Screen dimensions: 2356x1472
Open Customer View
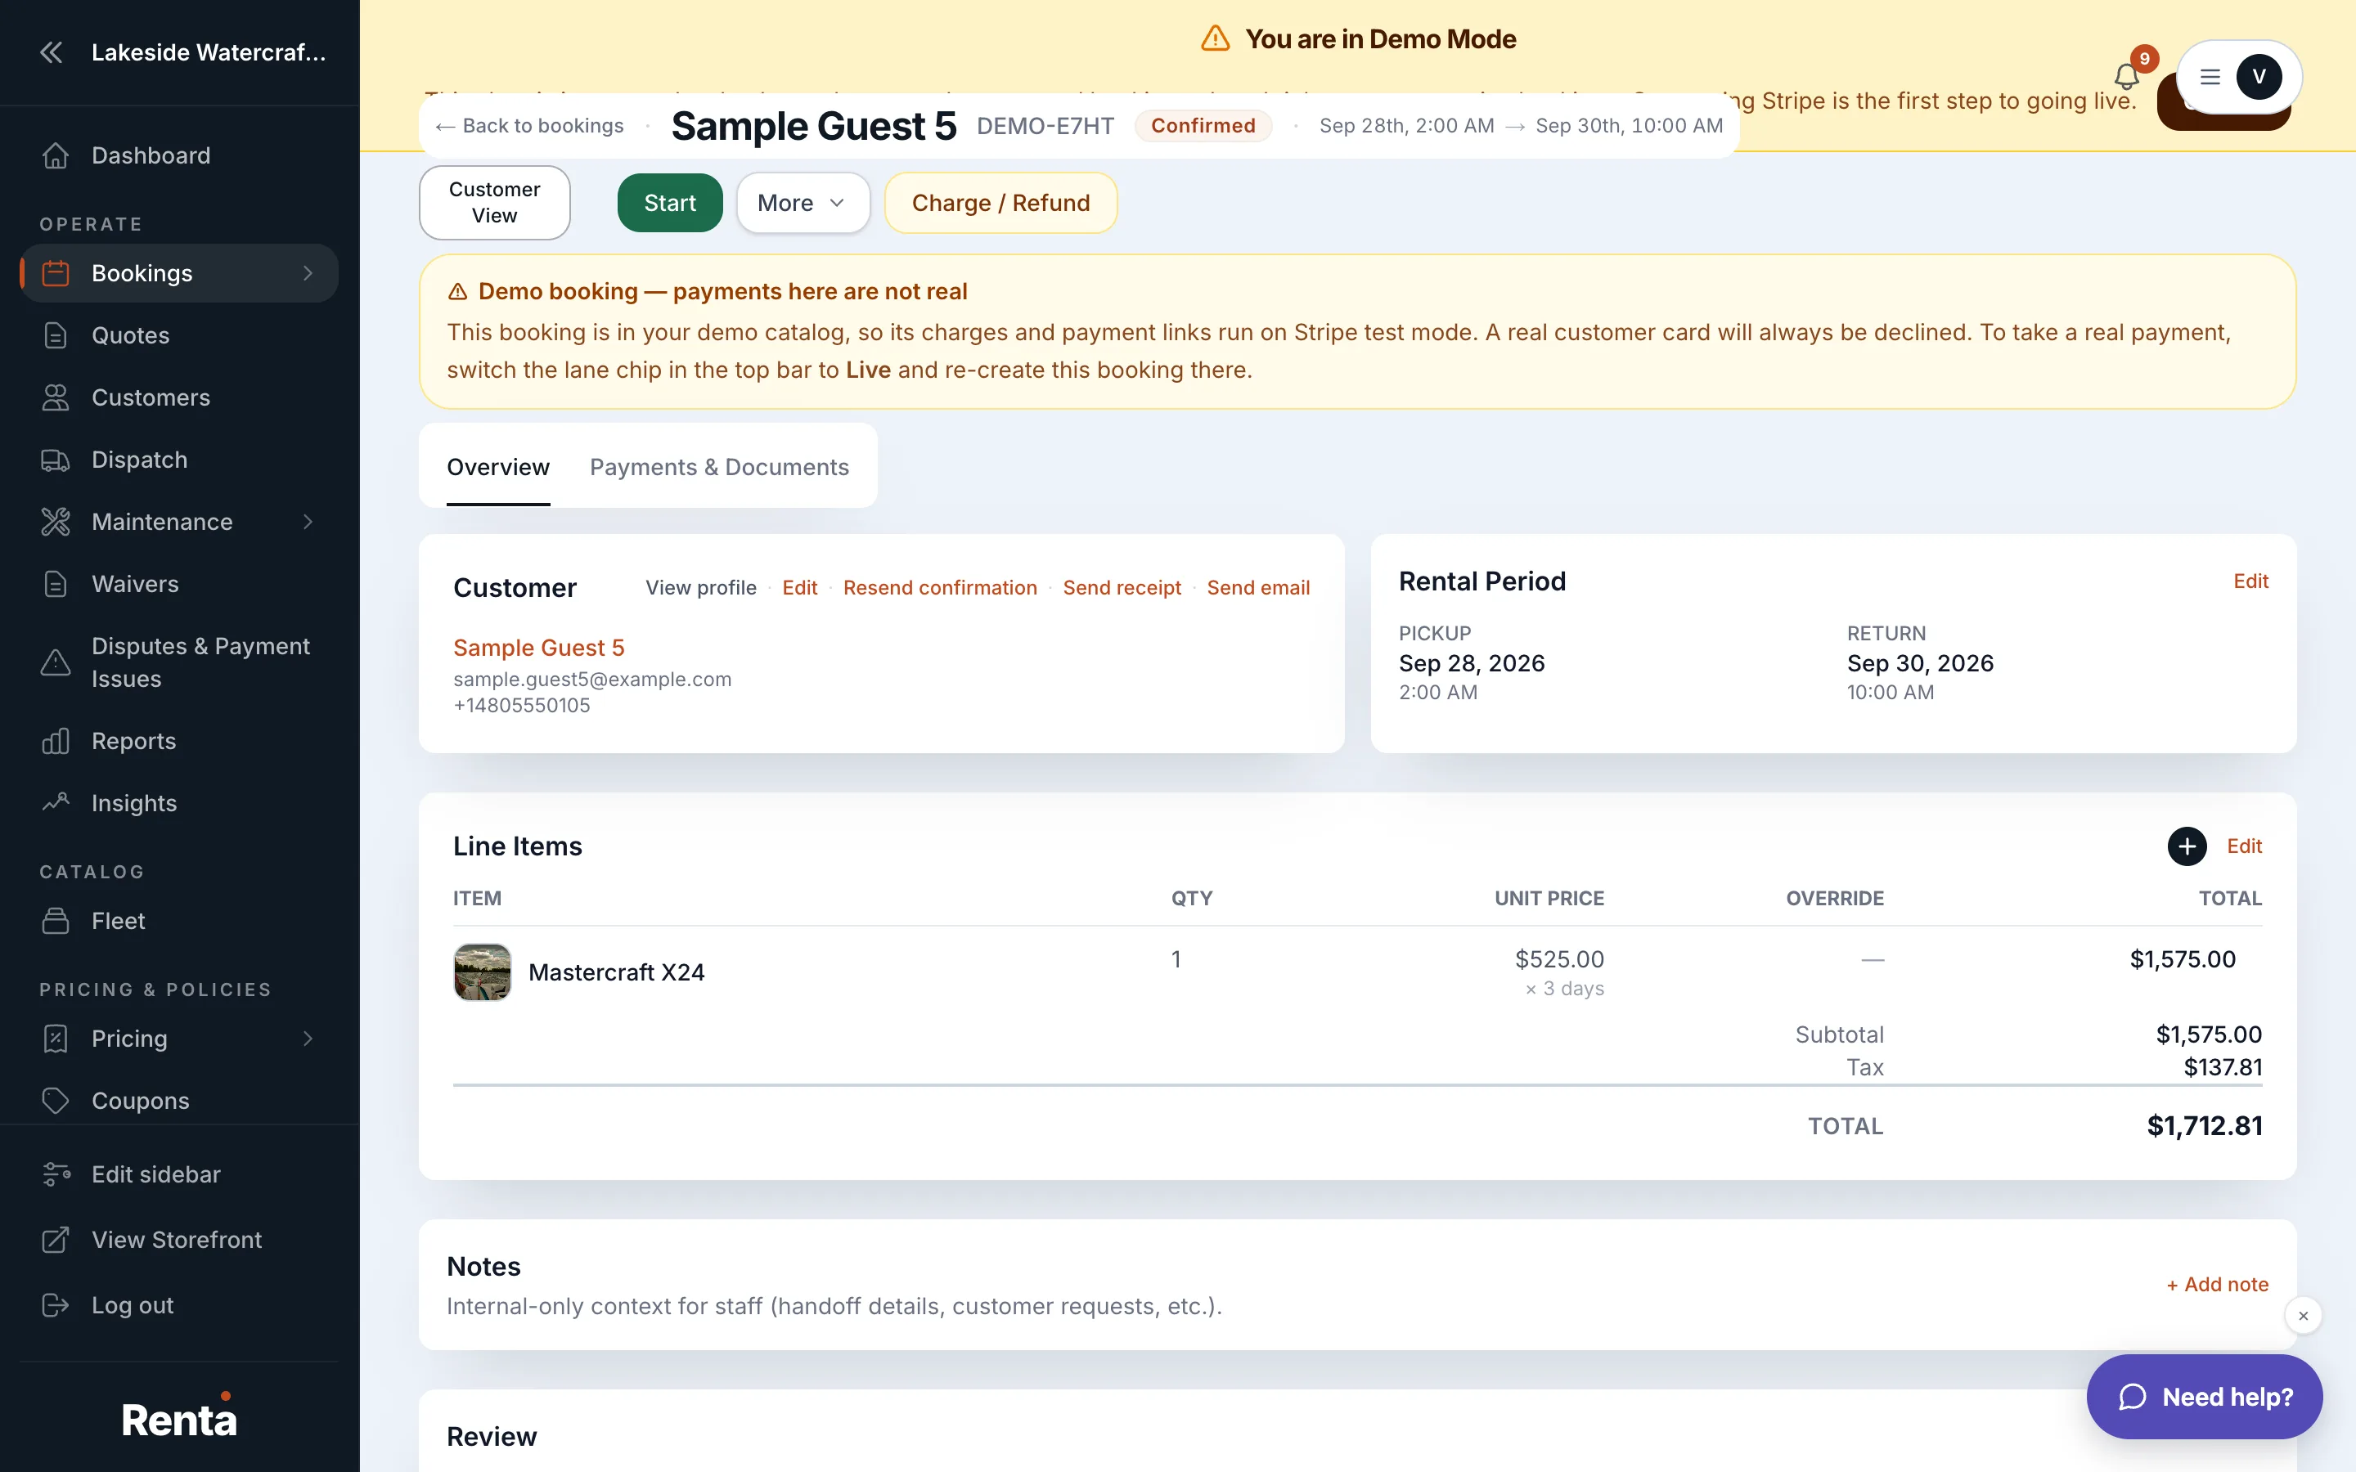click(495, 203)
